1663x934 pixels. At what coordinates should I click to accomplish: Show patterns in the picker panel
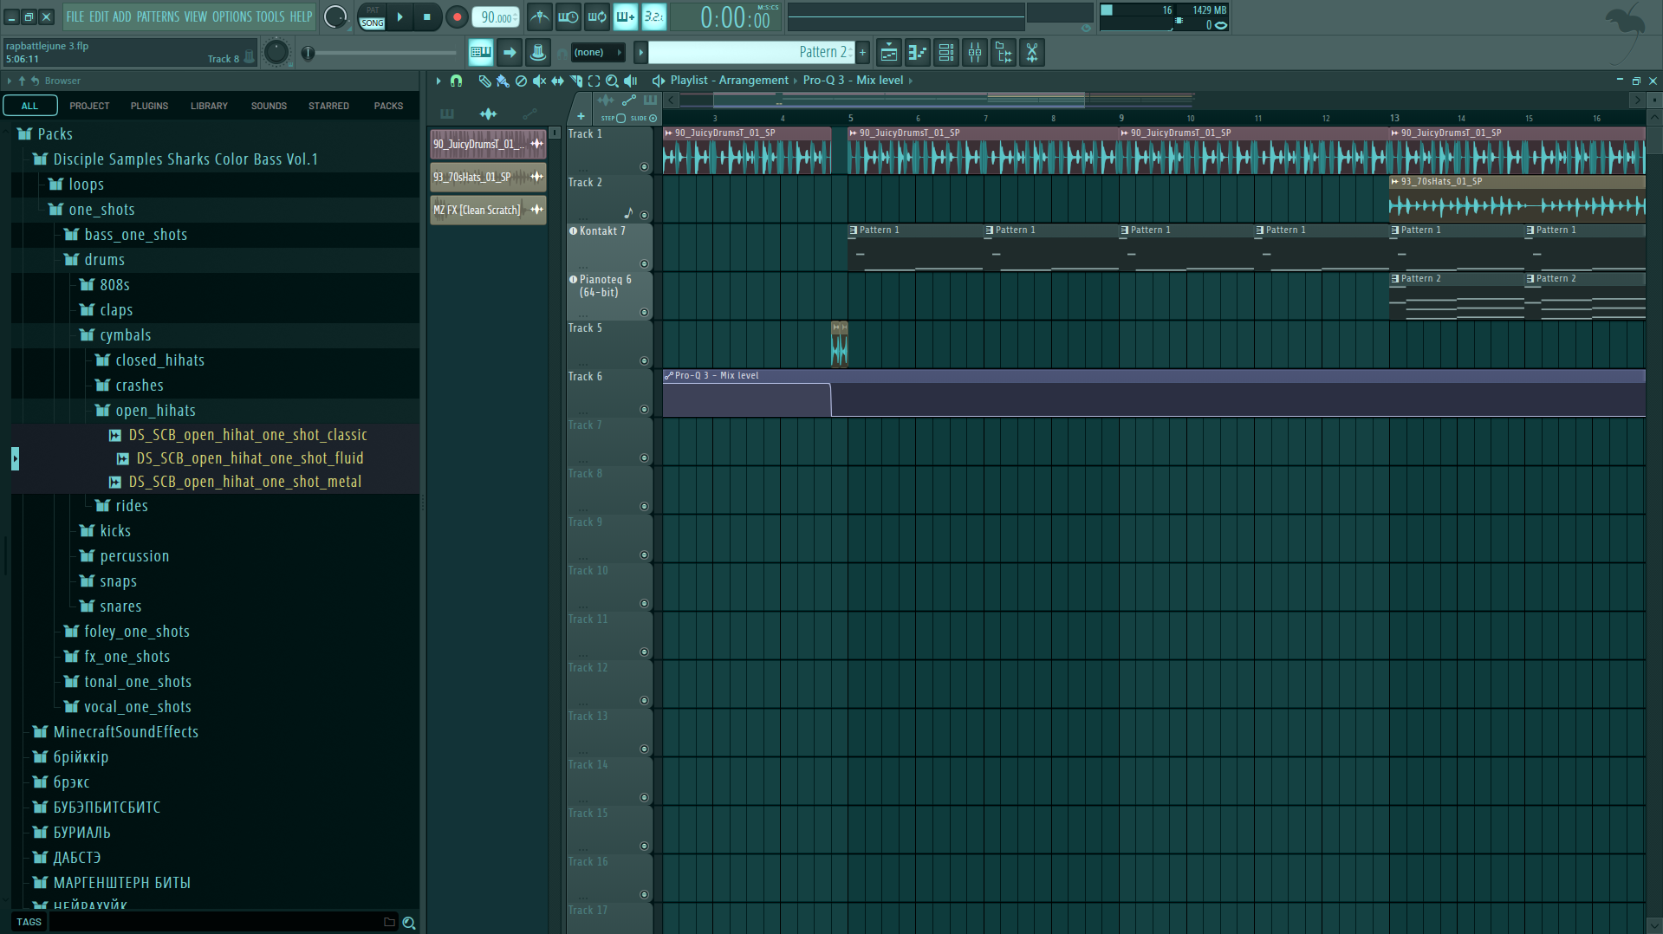pyautogui.click(x=447, y=114)
